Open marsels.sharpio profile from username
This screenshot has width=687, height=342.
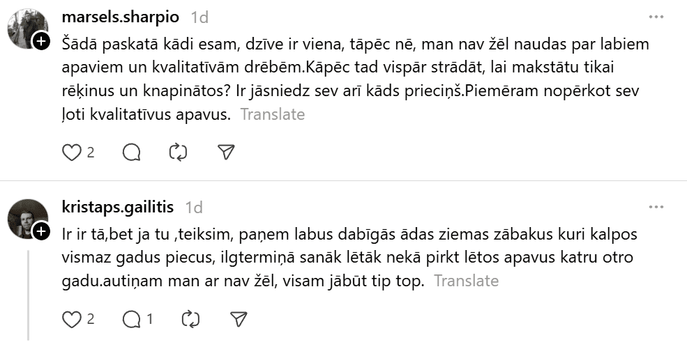coord(120,17)
